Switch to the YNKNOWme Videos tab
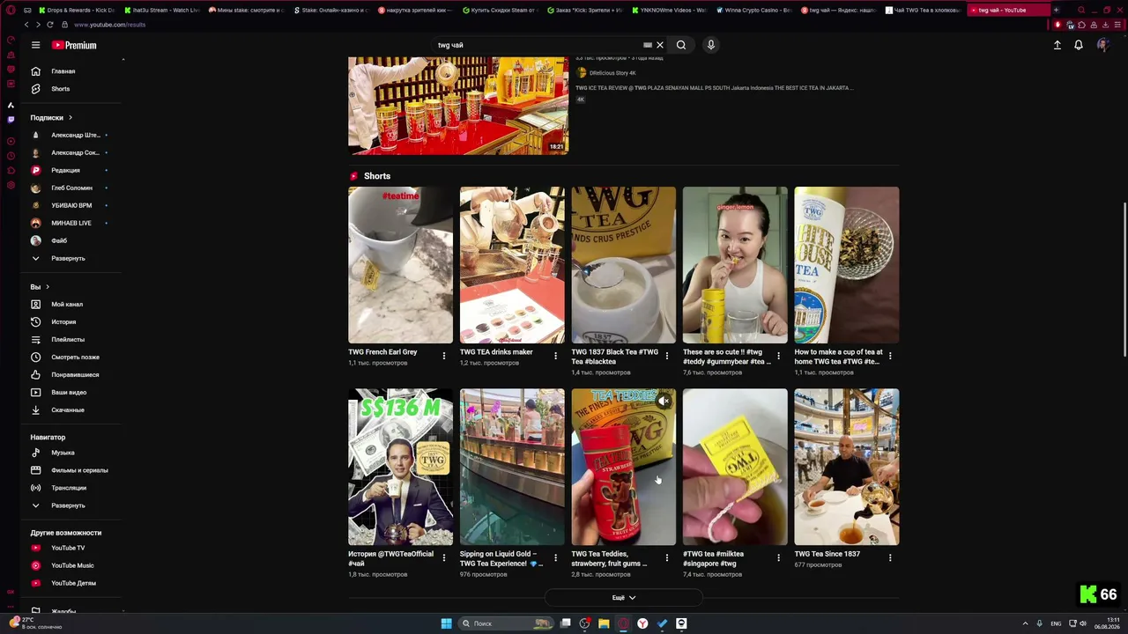 [x=671, y=10]
